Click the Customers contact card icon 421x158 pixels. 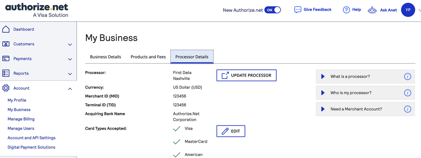(6, 44)
